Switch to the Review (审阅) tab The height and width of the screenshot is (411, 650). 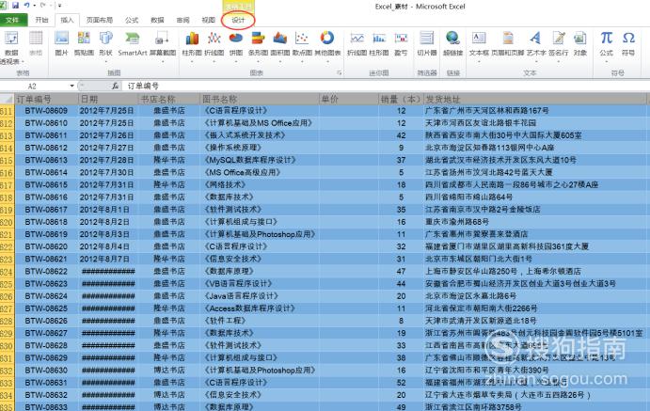(182, 20)
